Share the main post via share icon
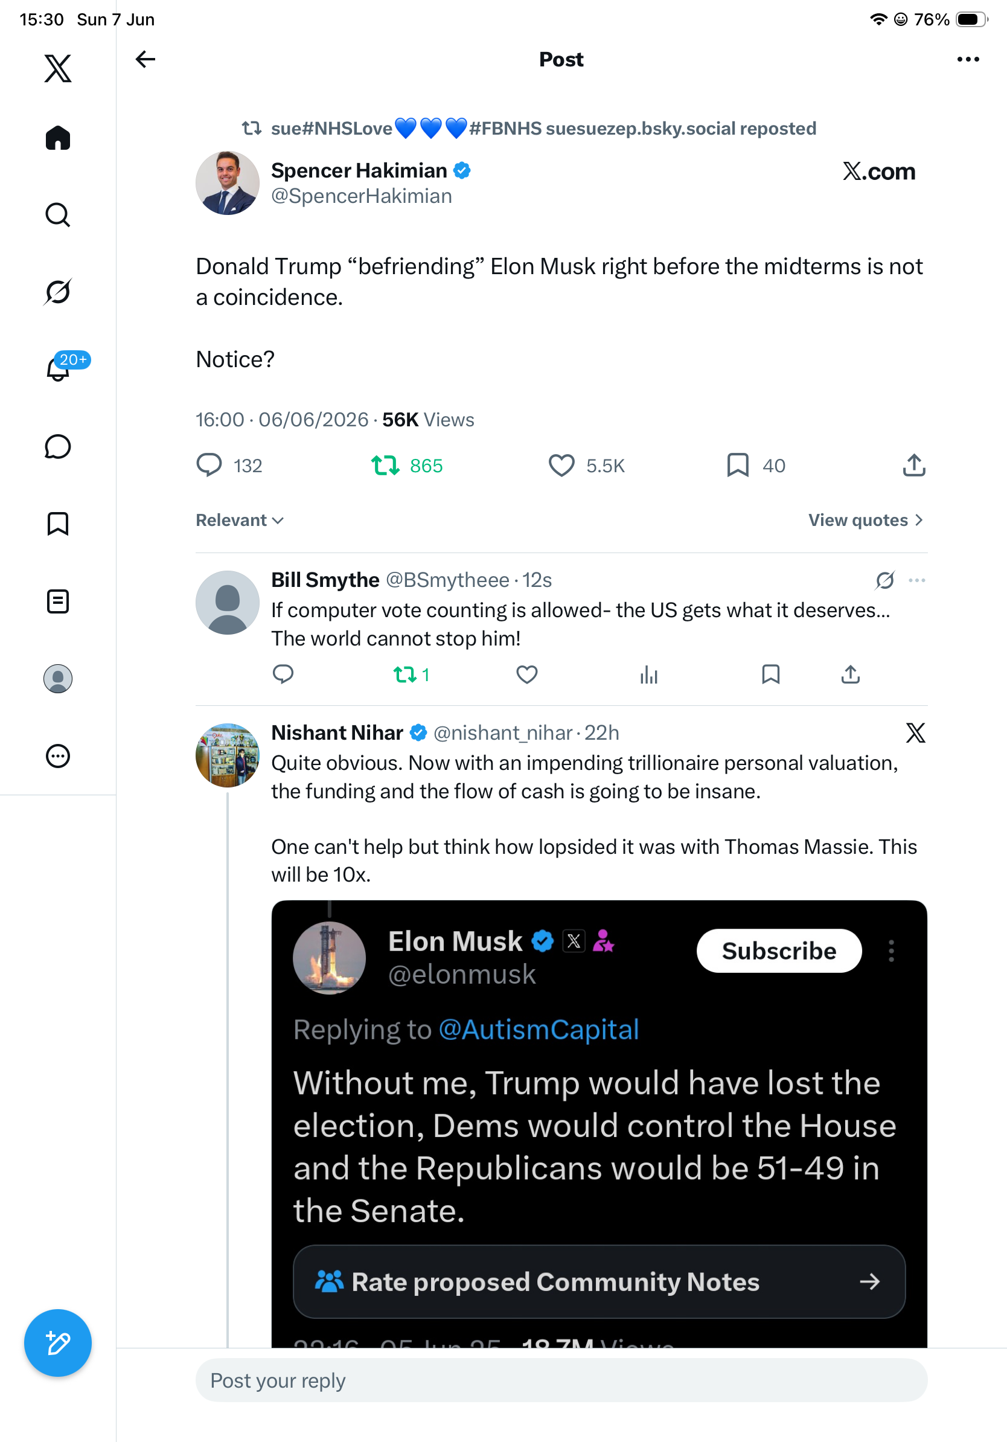The width and height of the screenshot is (1007, 1442). pos(914,466)
